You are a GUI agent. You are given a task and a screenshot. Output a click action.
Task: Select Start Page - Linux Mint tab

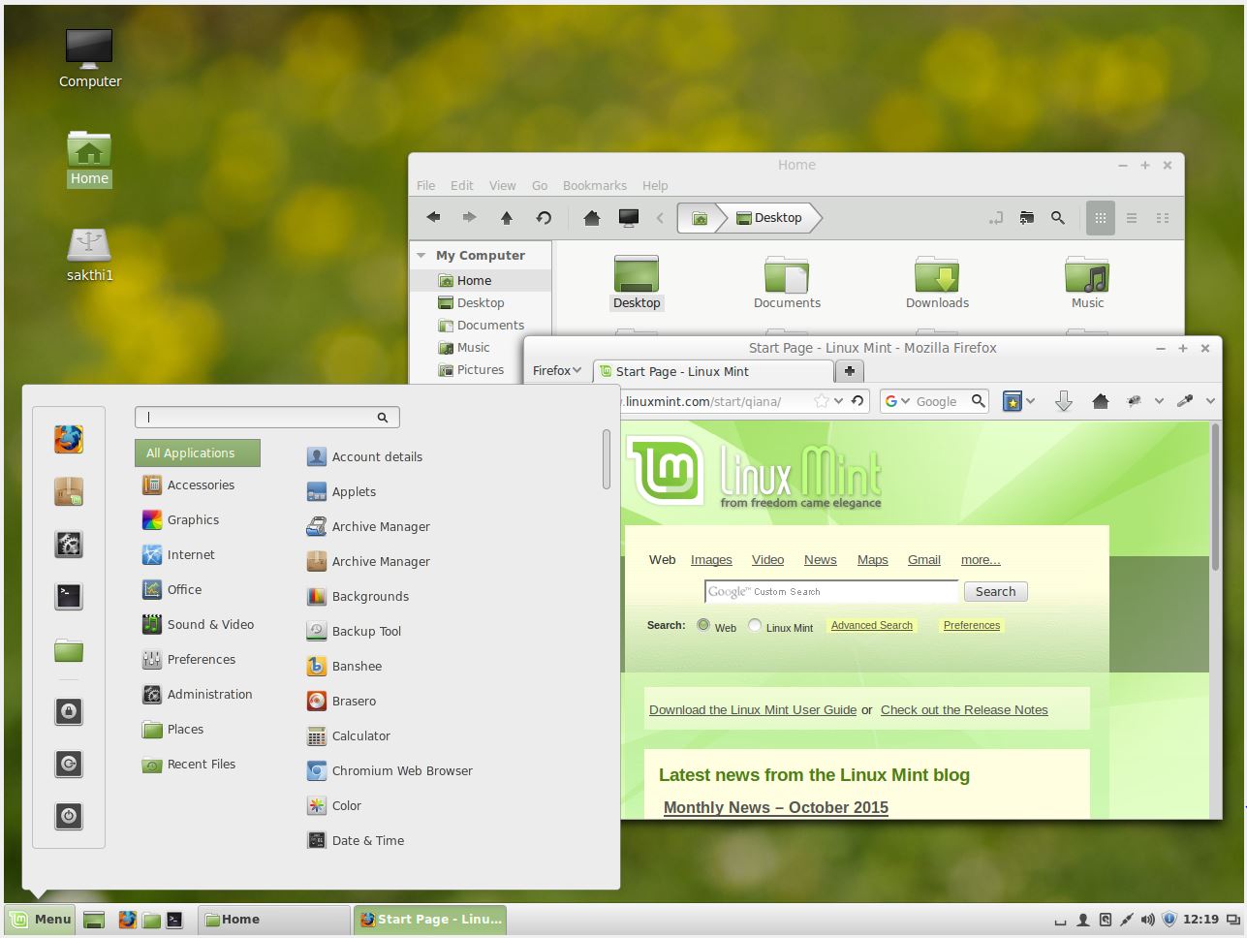click(712, 371)
